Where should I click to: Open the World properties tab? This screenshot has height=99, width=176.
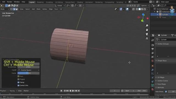[x=153, y=61]
